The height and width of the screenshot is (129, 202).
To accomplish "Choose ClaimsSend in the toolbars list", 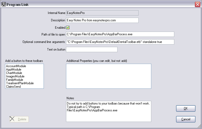I will [x=13, y=87].
